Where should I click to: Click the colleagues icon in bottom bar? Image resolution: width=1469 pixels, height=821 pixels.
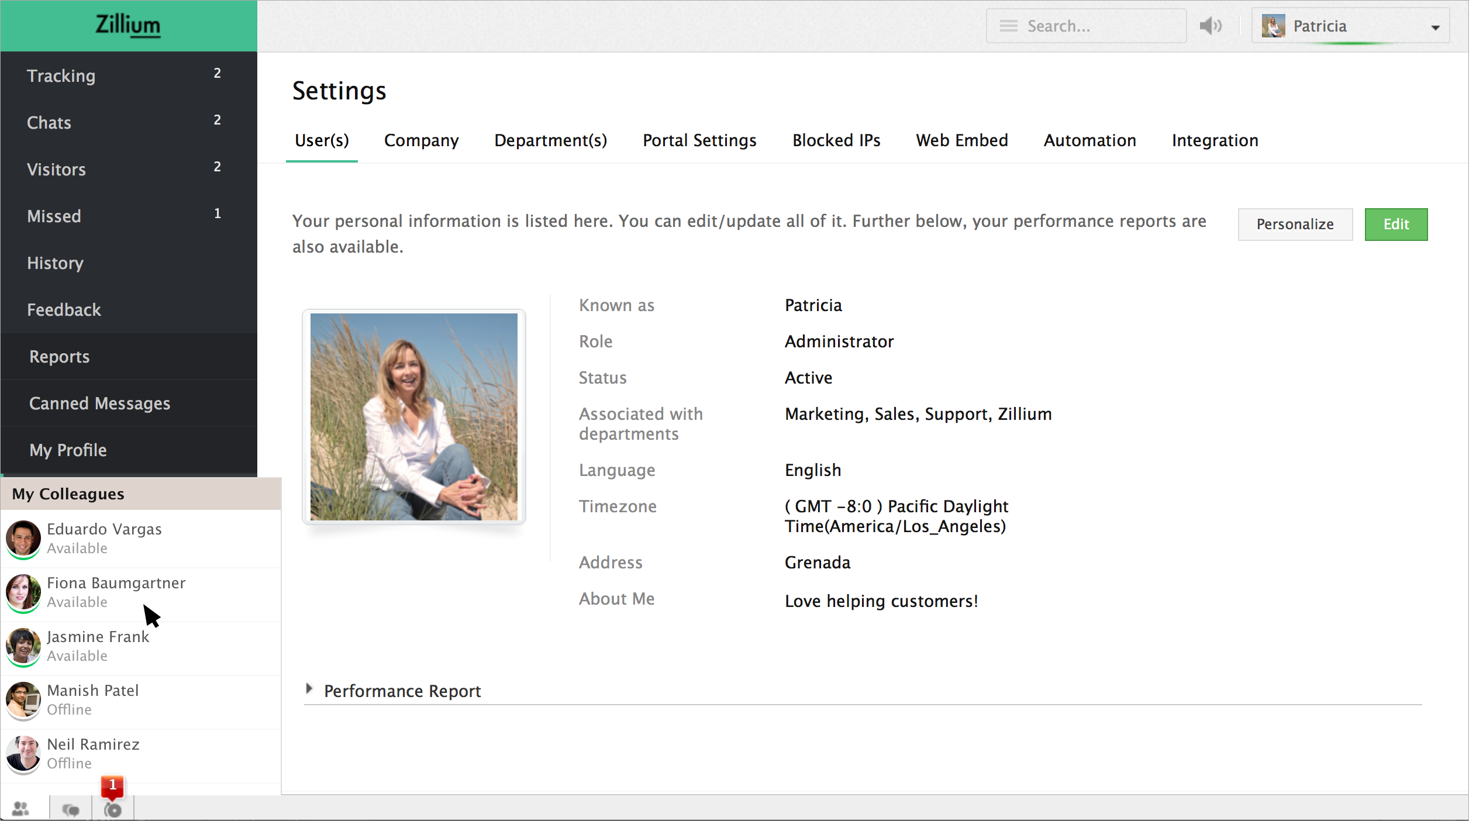click(x=21, y=809)
